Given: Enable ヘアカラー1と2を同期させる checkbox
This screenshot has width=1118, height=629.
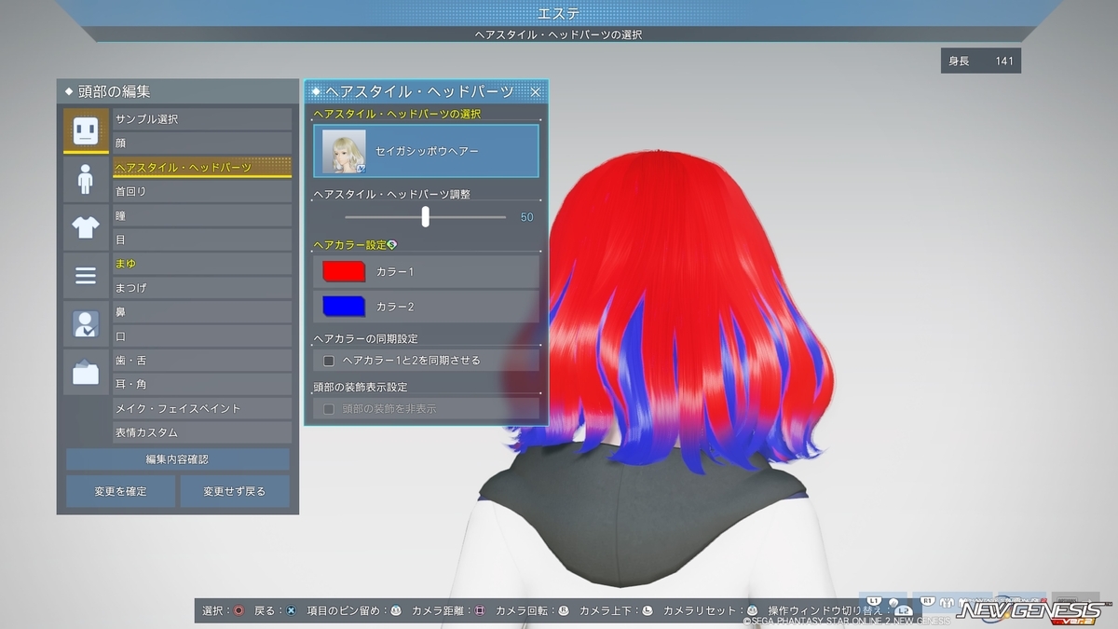Looking at the screenshot, I should coord(329,360).
